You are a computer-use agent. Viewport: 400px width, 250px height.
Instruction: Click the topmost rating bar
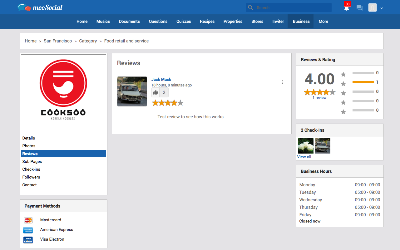coord(363,73)
